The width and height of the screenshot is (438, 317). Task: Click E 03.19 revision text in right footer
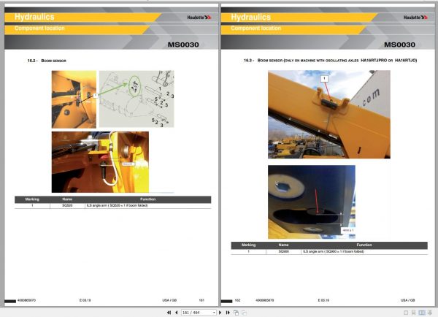point(323,300)
